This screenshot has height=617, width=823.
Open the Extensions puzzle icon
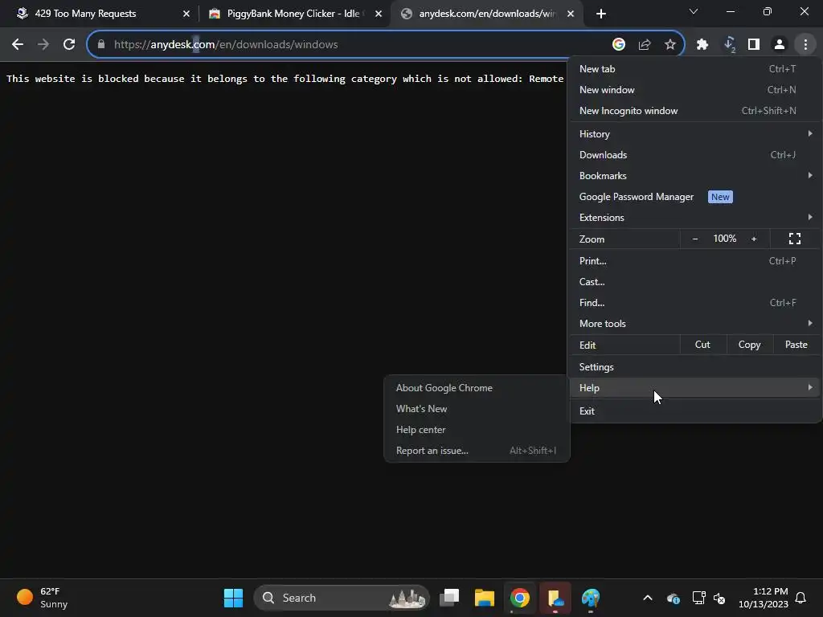pyautogui.click(x=702, y=45)
